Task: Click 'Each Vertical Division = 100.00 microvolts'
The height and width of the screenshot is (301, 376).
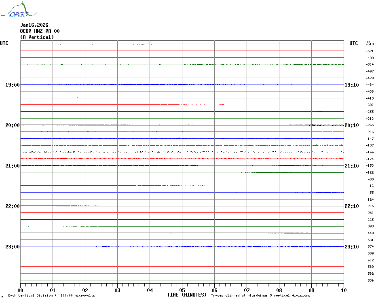Action: pos(52,295)
